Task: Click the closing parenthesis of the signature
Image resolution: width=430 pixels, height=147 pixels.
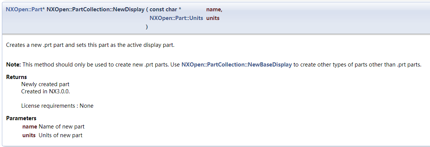Action: click(147, 26)
